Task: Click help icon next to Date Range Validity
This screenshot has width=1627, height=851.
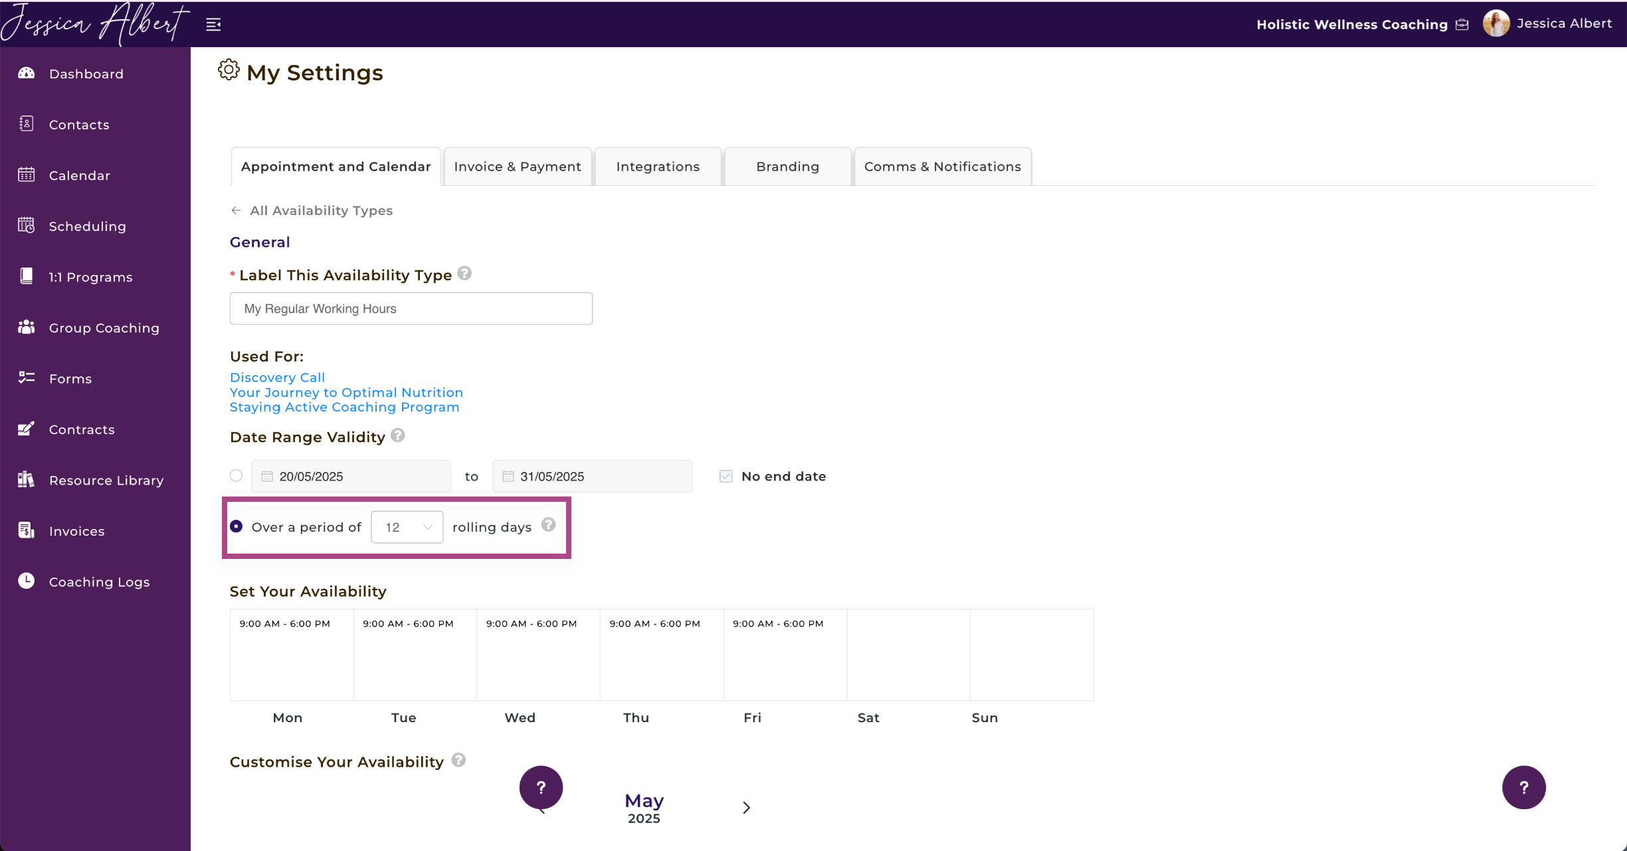Action: [398, 435]
